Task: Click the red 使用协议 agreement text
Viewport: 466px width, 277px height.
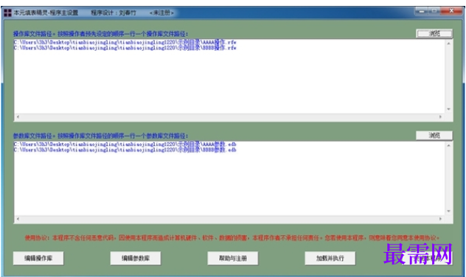Action: point(232,238)
